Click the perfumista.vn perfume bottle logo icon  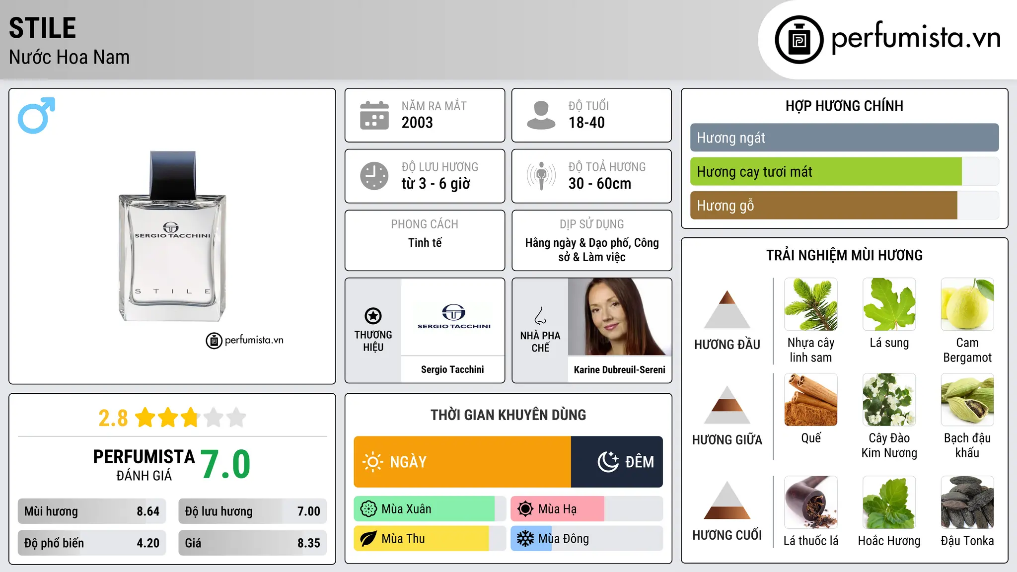pos(799,40)
